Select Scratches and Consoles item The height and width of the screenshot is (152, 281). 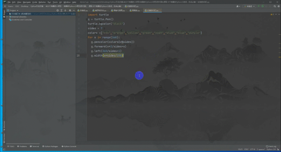click(20, 20)
